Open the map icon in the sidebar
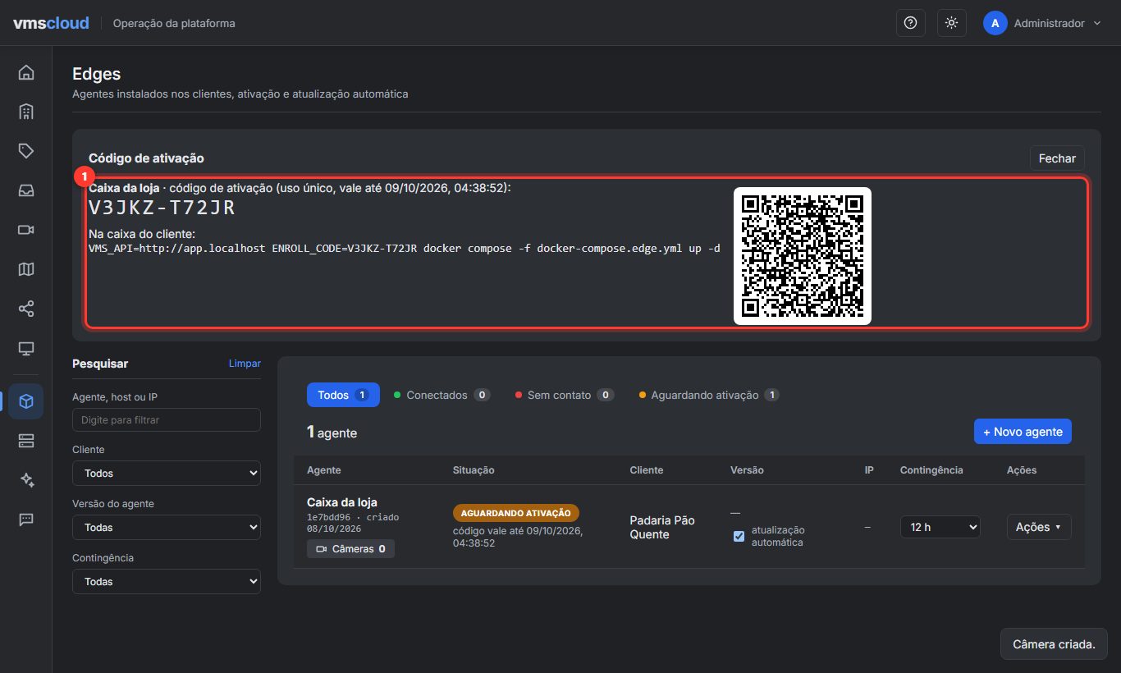Screen dimensions: 1121x673 [x=26, y=269]
